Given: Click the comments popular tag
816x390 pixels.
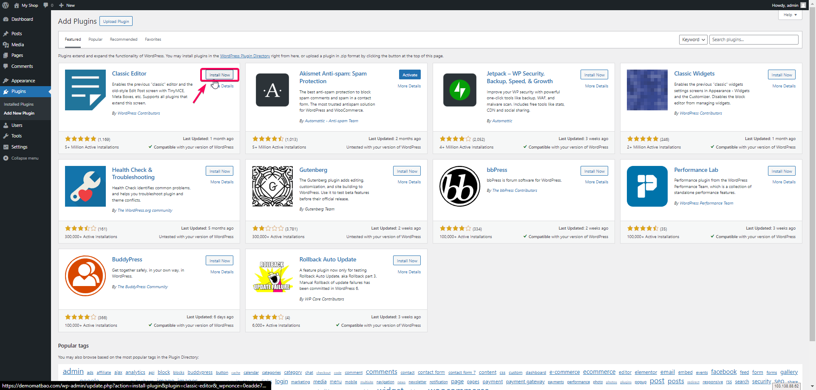Looking at the screenshot, I should click(382, 372).
